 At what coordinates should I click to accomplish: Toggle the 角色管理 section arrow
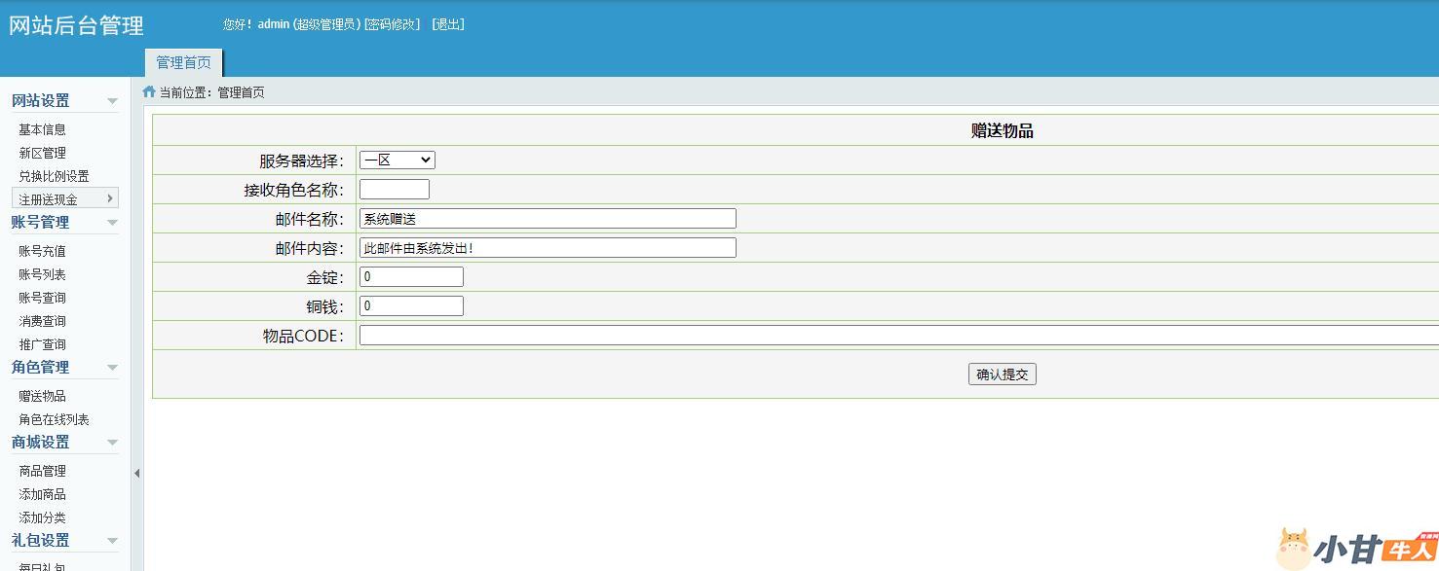pos(112,368)
